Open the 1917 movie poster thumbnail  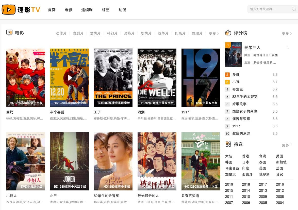[201, 78]
